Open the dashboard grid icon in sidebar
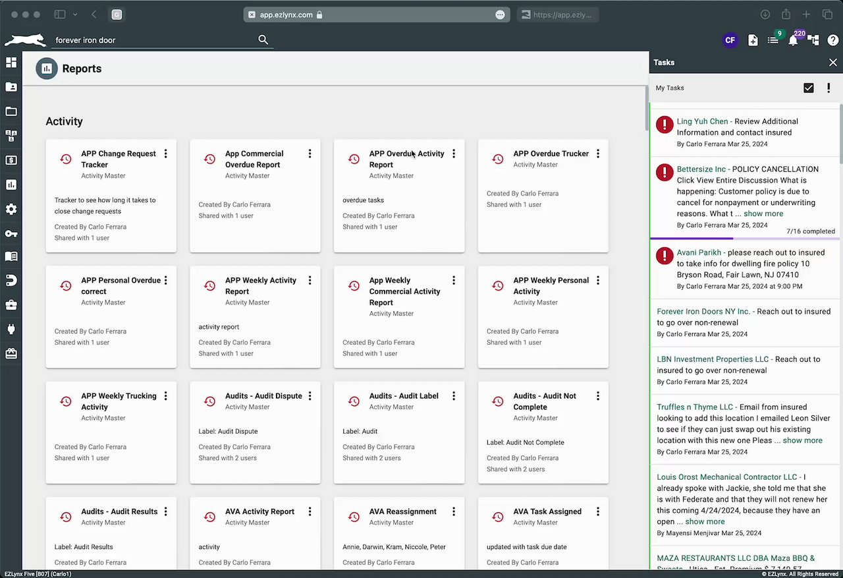The width and height of the screenshot is (843, 578). point(11,63)
